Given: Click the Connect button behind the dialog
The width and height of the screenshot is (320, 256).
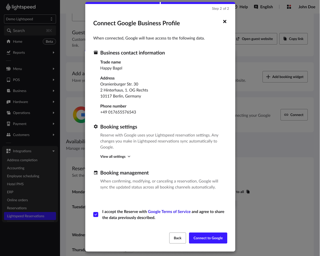Looking at the screenshot, I should [x=294, y=115].
